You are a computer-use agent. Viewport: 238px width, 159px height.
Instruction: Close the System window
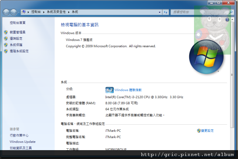click(x=229, y=3)
